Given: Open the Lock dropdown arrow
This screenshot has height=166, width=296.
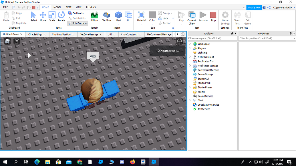Looking at the screenshot, I should point(173,18).
